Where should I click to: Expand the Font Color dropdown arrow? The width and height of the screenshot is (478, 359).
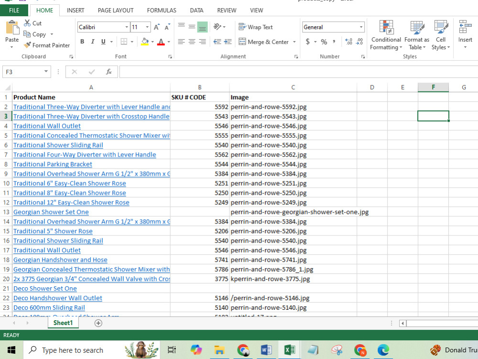click(x=169, y=42)
